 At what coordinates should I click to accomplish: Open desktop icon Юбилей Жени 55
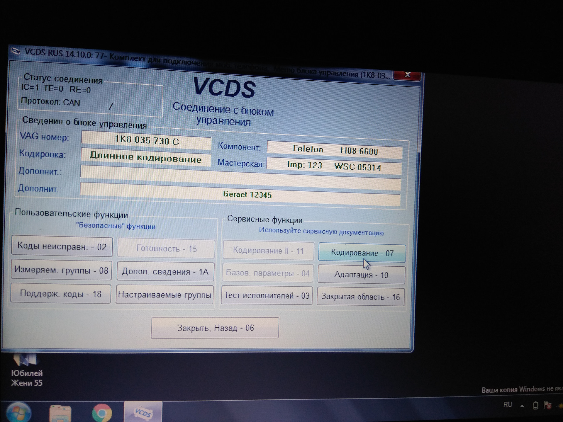click(26, 370)
